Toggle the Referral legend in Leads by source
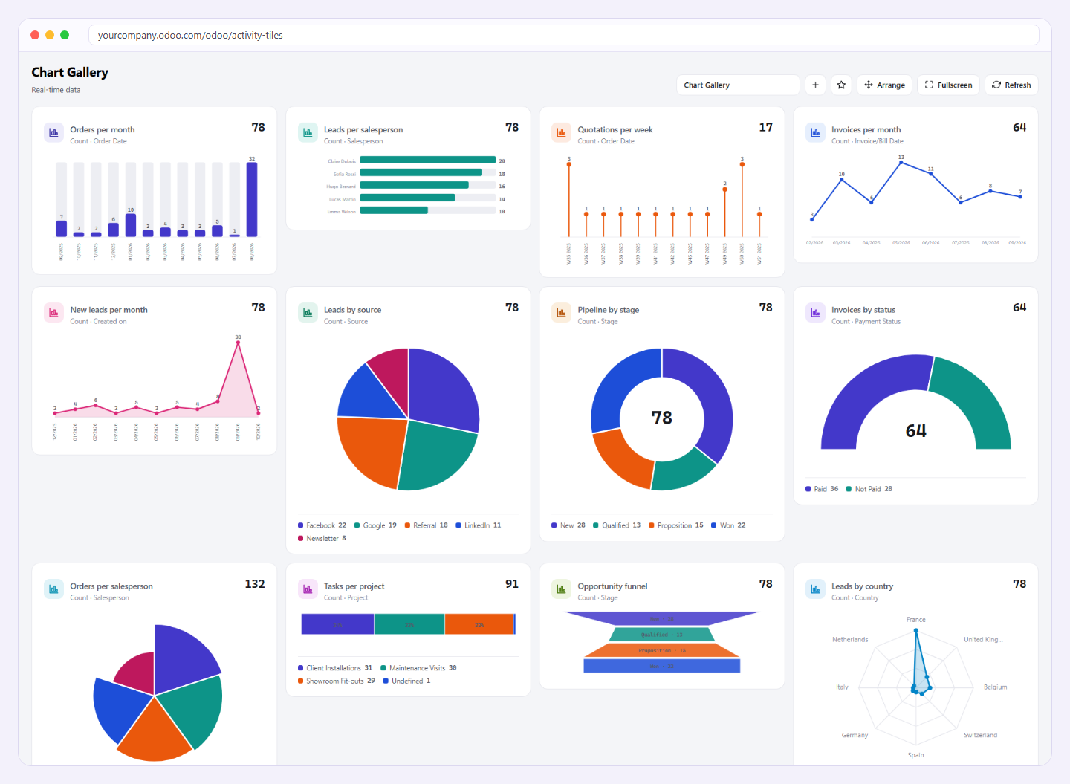 (x=427, y=525)
